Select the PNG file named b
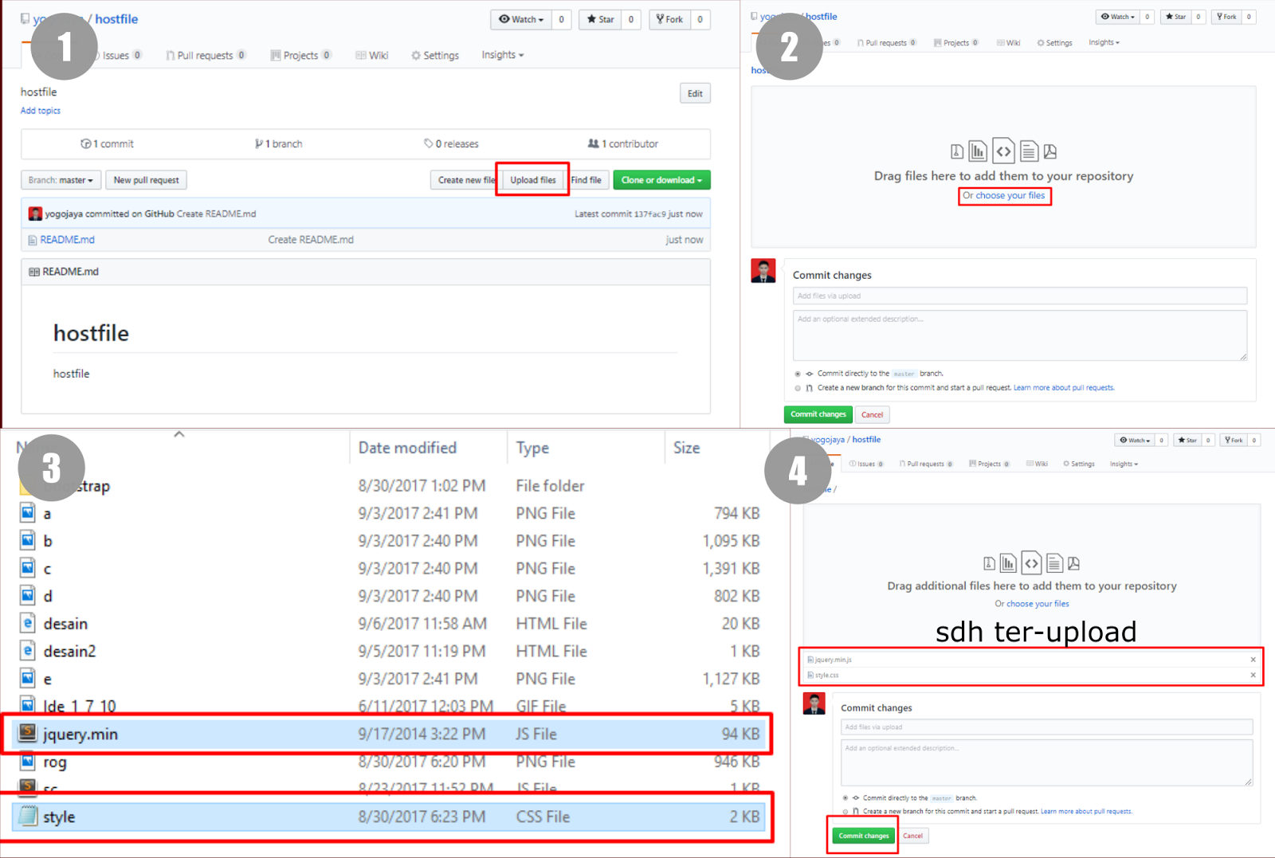Image resolution: width=1275 pixels, height=858 pixels. 389,541
